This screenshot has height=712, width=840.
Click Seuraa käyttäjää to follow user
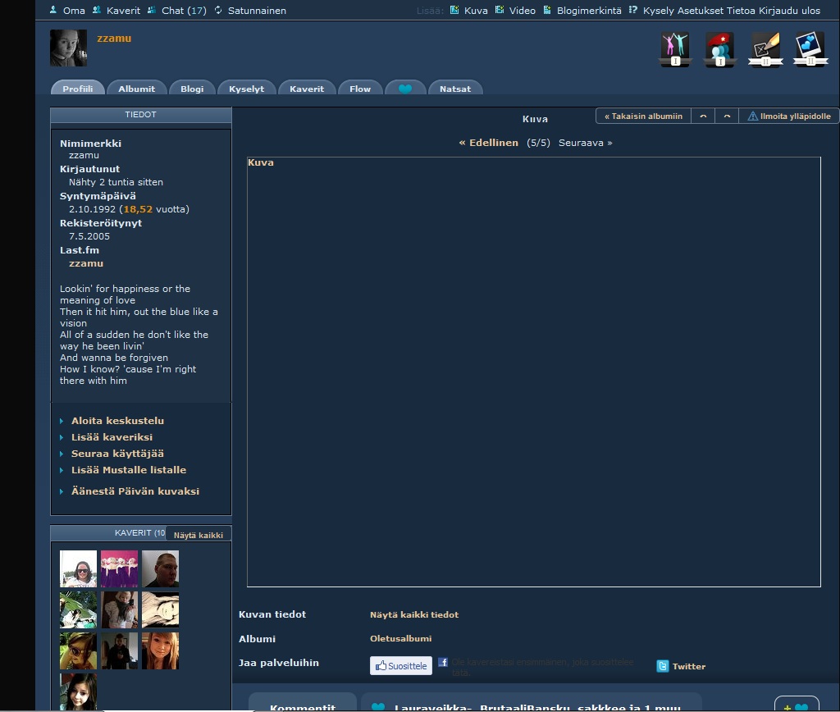117,454
